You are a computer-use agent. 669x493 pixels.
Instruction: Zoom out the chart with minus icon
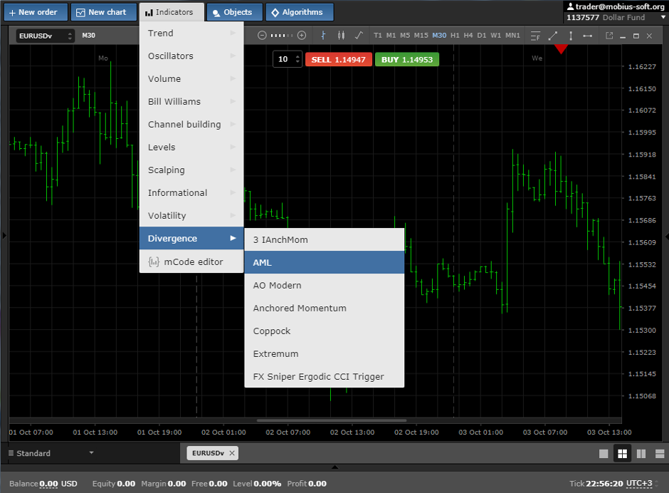(262, 36)
